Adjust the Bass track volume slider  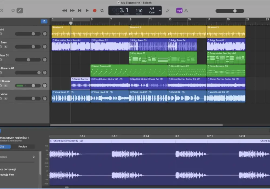(x=28, y=47)
